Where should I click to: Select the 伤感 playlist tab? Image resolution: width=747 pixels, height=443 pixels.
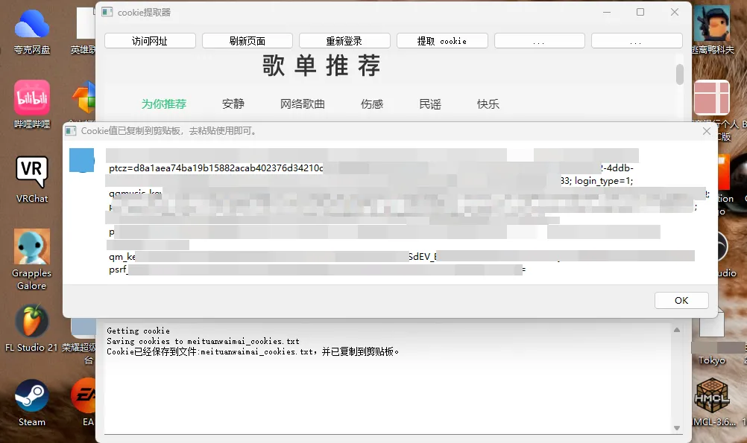[x=372, y=103]
